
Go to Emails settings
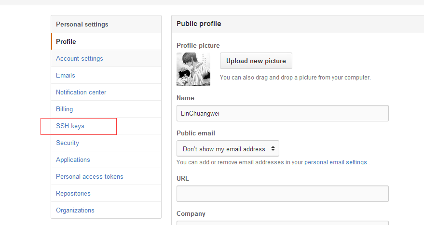[x=106, y=75]
